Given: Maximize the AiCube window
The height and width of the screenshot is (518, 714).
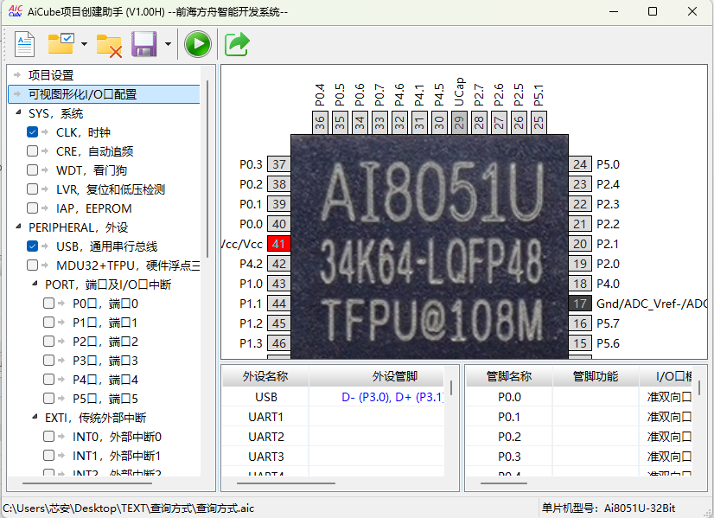Looking at the screenshot, I should [653, 11].
